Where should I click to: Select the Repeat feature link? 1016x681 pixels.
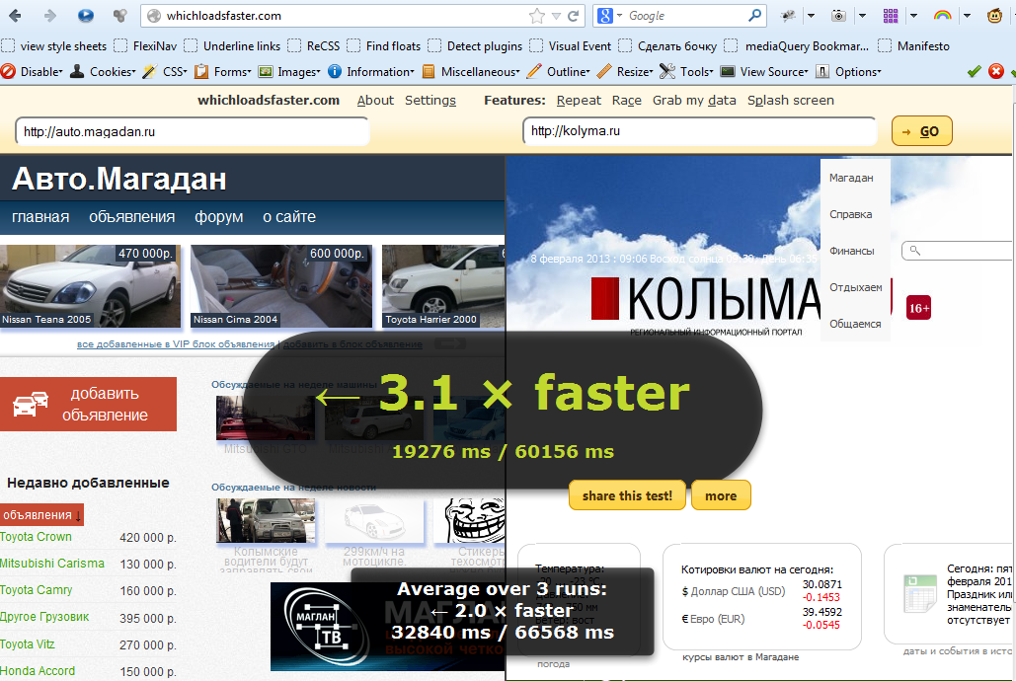[579, 101]
